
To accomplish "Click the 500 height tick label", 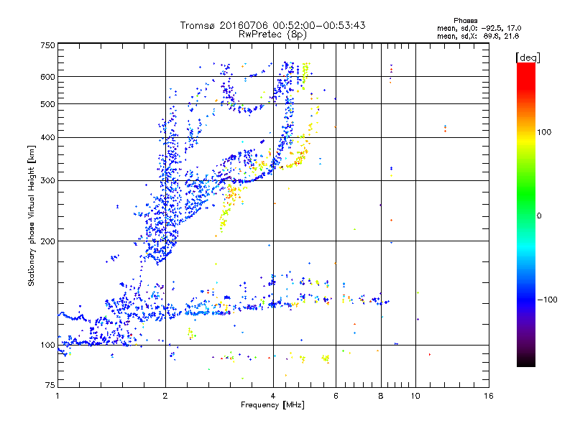I will [x=47, y=104].
